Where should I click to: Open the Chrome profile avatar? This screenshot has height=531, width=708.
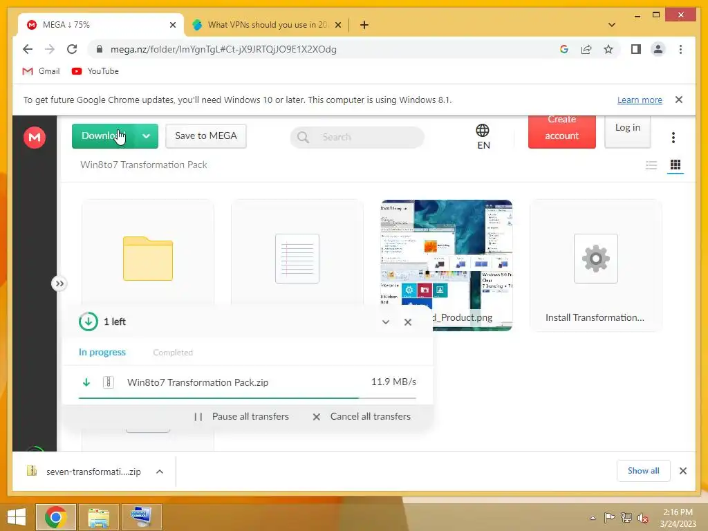[x=658, y=49]
